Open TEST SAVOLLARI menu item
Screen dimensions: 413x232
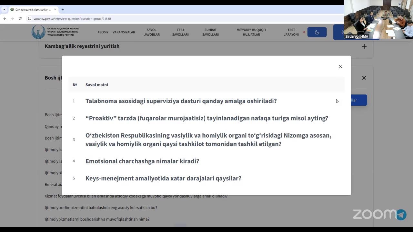(180, 32)
